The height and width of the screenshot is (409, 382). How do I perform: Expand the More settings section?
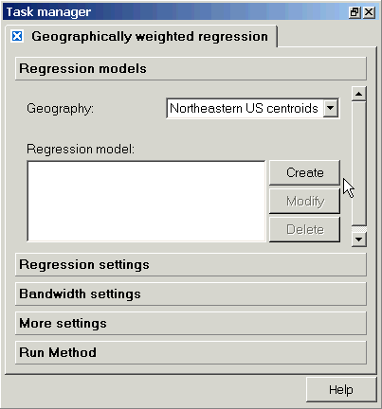(191, 323)
